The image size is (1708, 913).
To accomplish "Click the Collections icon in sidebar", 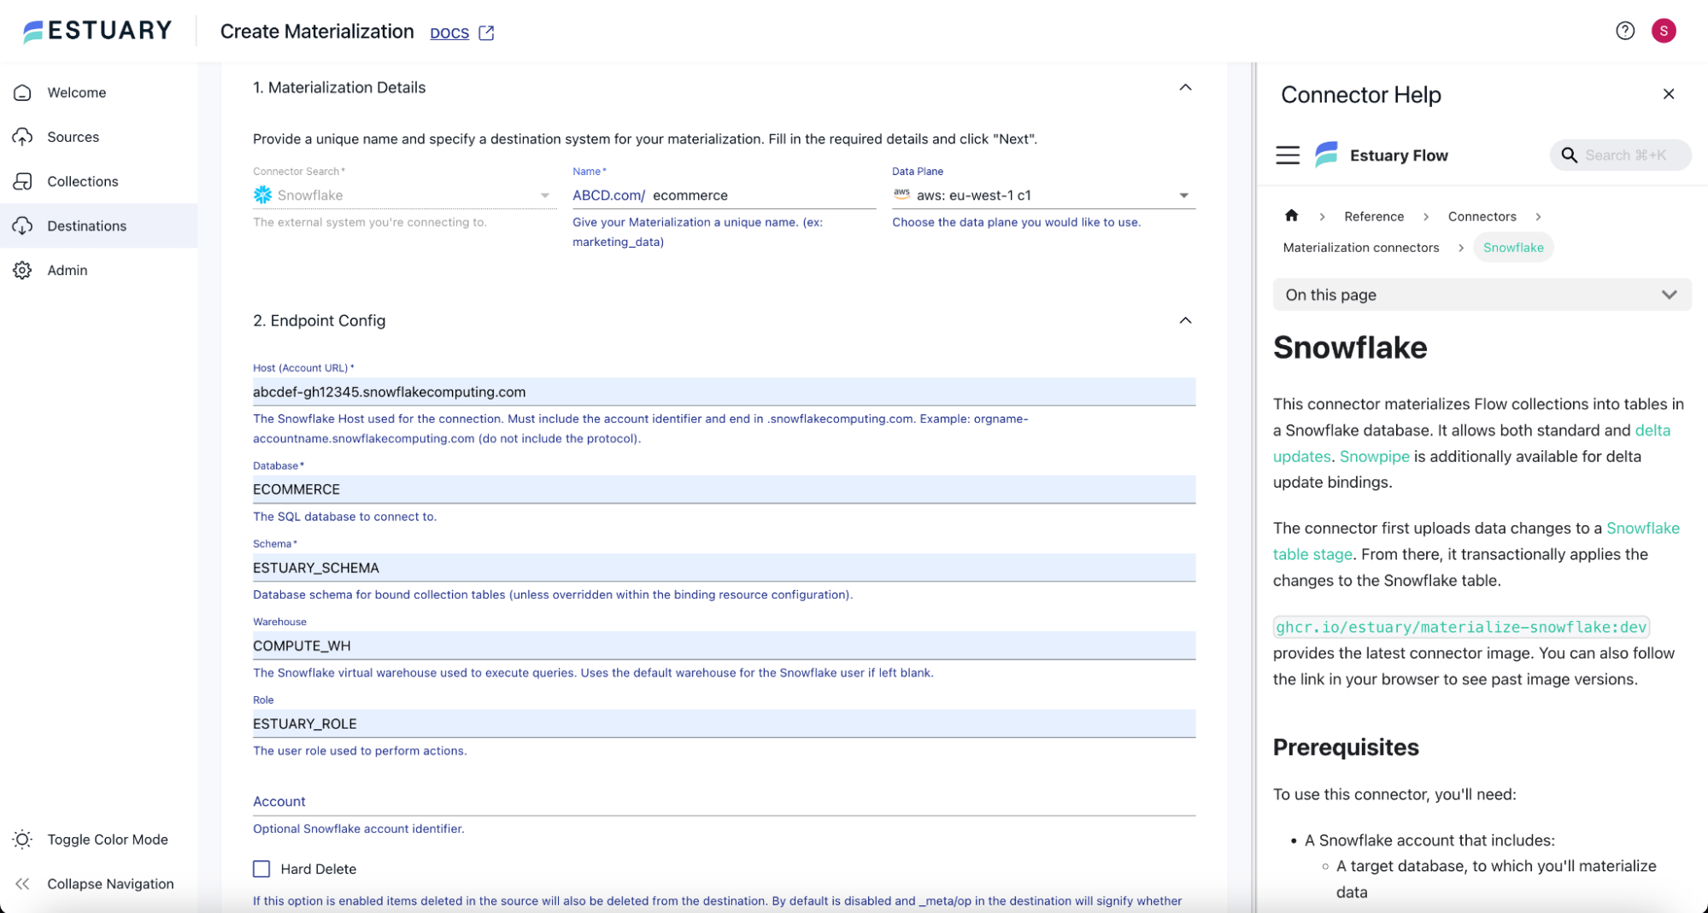I will coord(23,181).
